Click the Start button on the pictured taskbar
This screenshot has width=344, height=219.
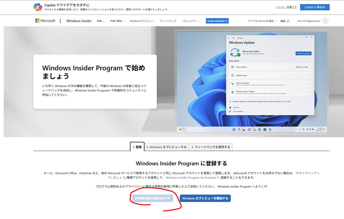pos(234,129)
